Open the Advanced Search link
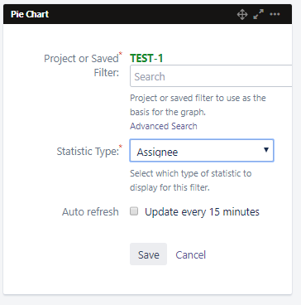The image size is (301, 305). tap(164, 126)
